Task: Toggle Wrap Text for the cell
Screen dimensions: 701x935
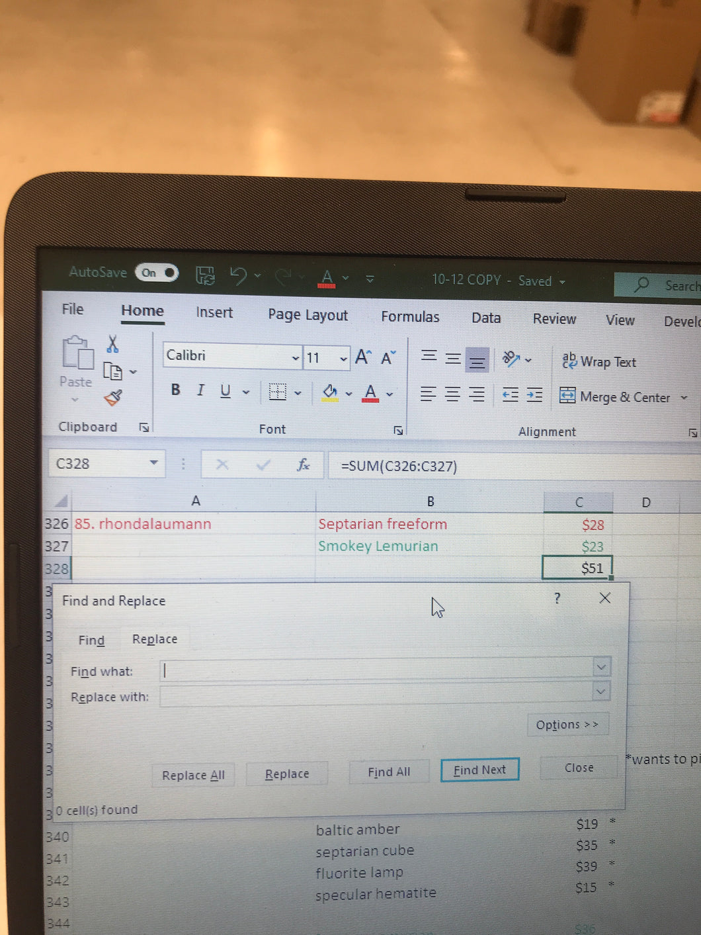Action: click(x=599, y=361)
